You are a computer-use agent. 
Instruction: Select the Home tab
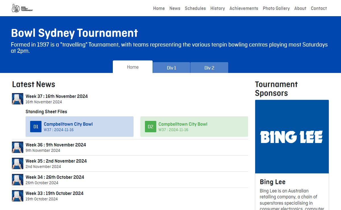[133, 67]
